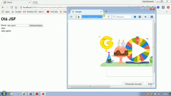The image size is (171, 96).
Task: Go back in Firefox
Action: click(71, 17)
